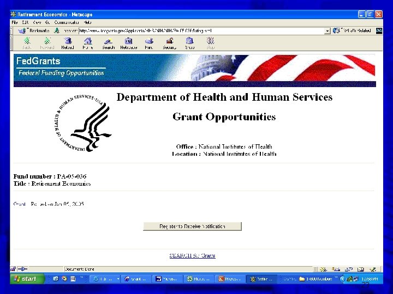Open the Edit menu
This screenshot has height=294, width=393.
point(25,22)
